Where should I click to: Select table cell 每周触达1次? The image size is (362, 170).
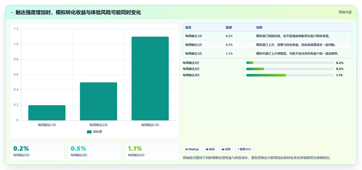194,36
